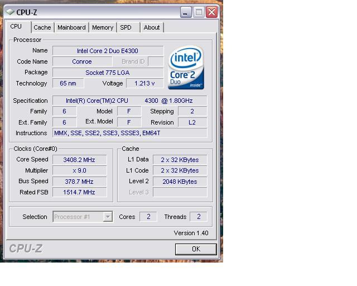The image size is (357, 286).
Task: Click the Core Speed value 3408.2 MHz
Action: [x=79, y=160]
